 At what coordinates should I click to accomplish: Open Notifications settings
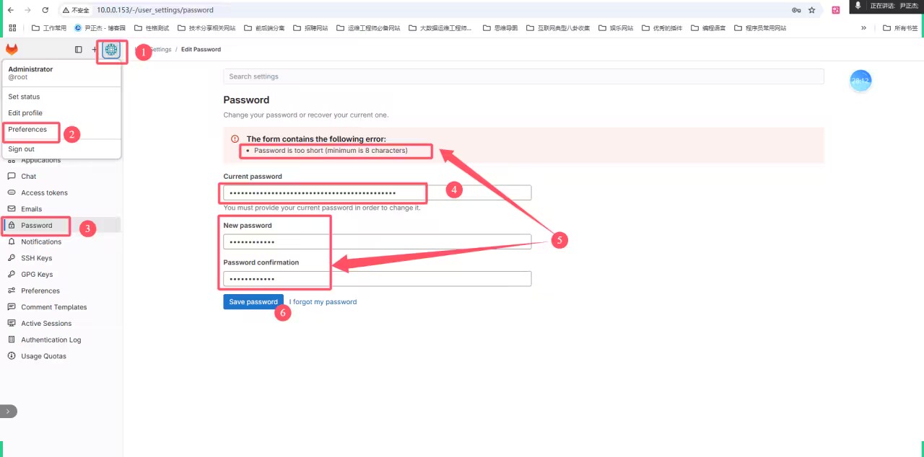click(x=41, y=242)
